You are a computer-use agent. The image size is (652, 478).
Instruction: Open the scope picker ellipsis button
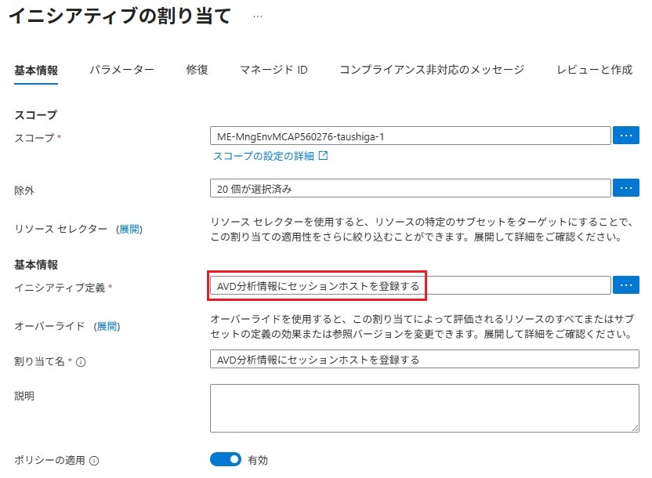tap(625, 136)
